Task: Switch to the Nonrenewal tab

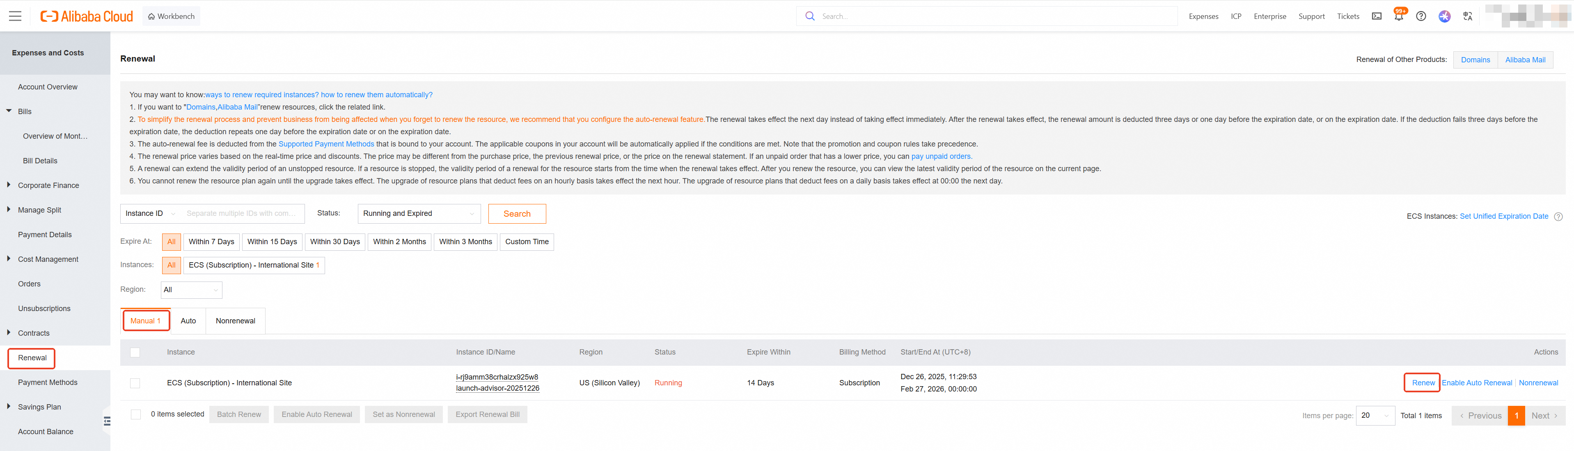Action: [235, 321]
